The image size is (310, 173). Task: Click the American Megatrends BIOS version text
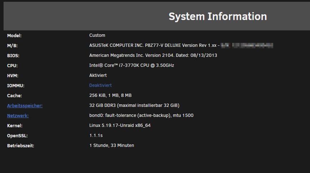(x=153, y=55)
